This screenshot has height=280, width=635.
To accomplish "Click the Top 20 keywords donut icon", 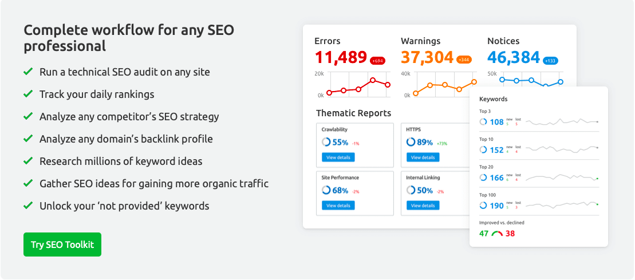I will (x=483, y=178).
